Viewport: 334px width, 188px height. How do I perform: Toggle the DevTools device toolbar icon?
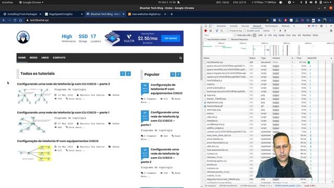pyautogui.click(x=210, y=26)
